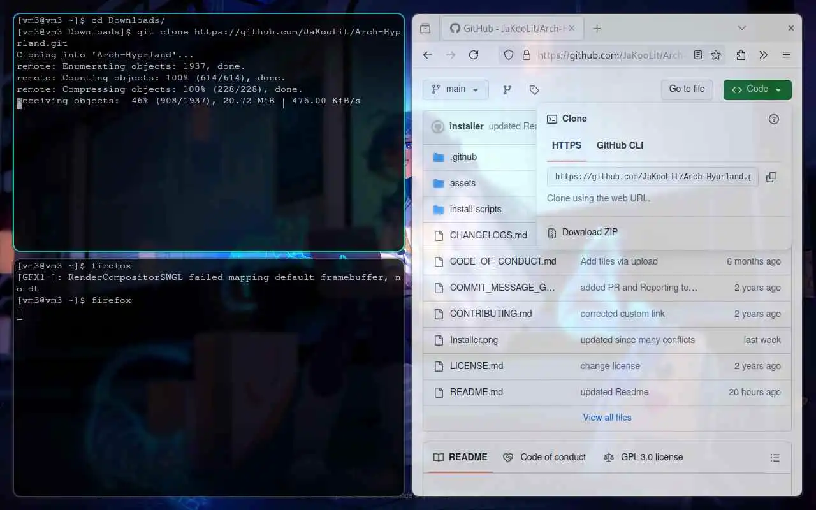Focus the lower firefox terminal window

tap(209, 377)
